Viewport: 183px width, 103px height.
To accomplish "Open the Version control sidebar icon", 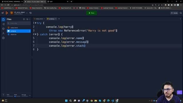I will (x=3, y=24).
